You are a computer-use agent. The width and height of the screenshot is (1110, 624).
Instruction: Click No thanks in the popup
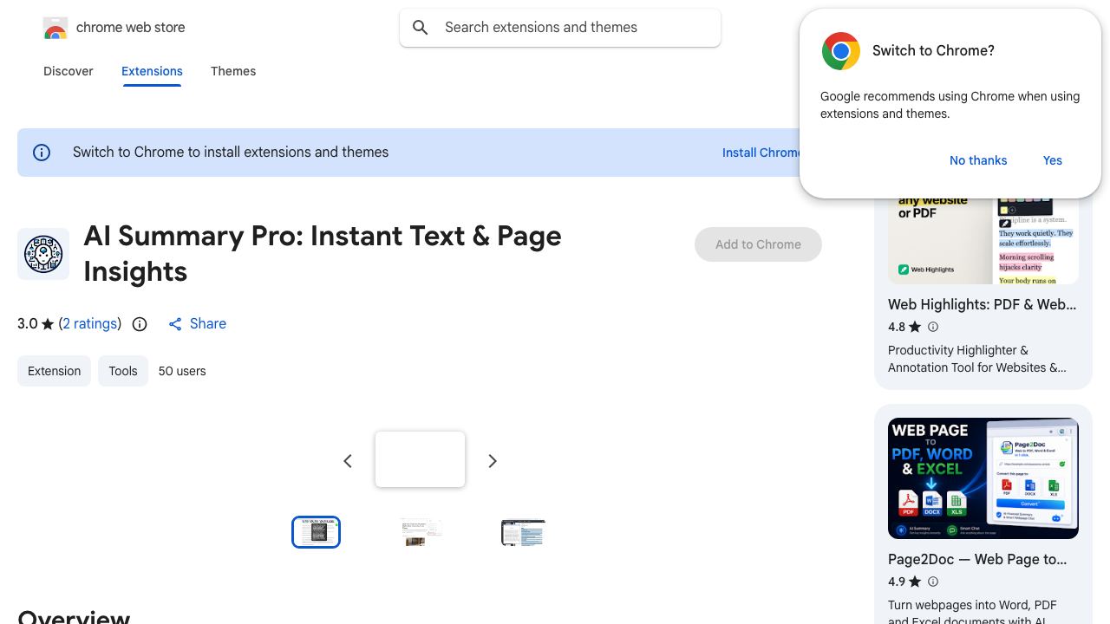coord(978,160)
